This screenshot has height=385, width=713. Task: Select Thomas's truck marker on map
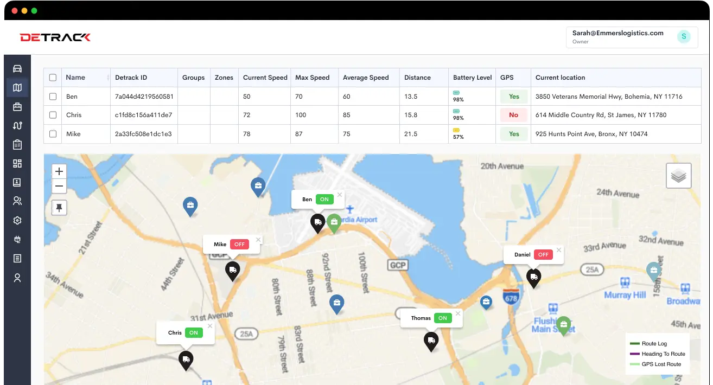(x=431, y=342)
